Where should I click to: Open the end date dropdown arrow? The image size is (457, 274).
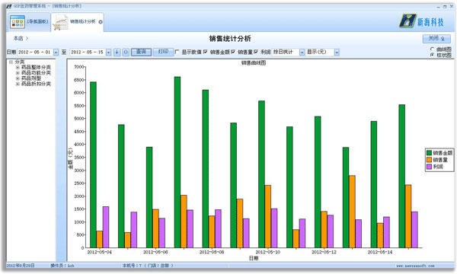[x=108, y=53]
